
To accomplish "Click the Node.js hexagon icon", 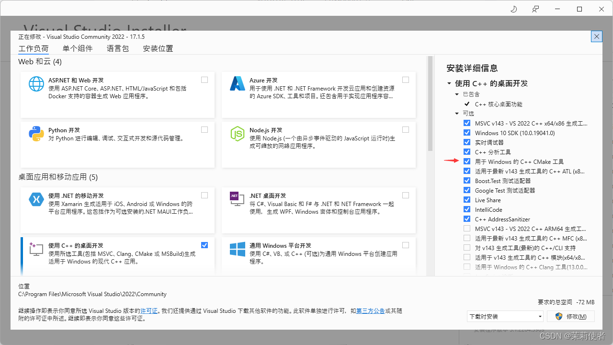I will pos(238,134).
